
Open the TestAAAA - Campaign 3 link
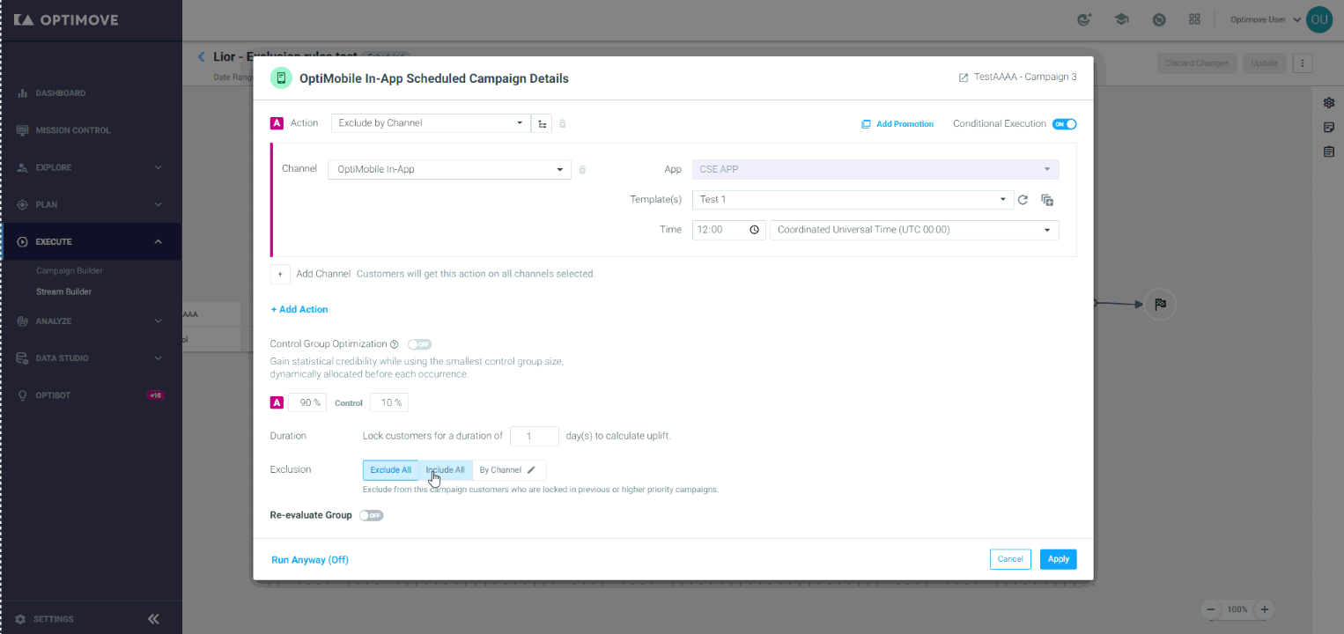(x=1025, y=77)
